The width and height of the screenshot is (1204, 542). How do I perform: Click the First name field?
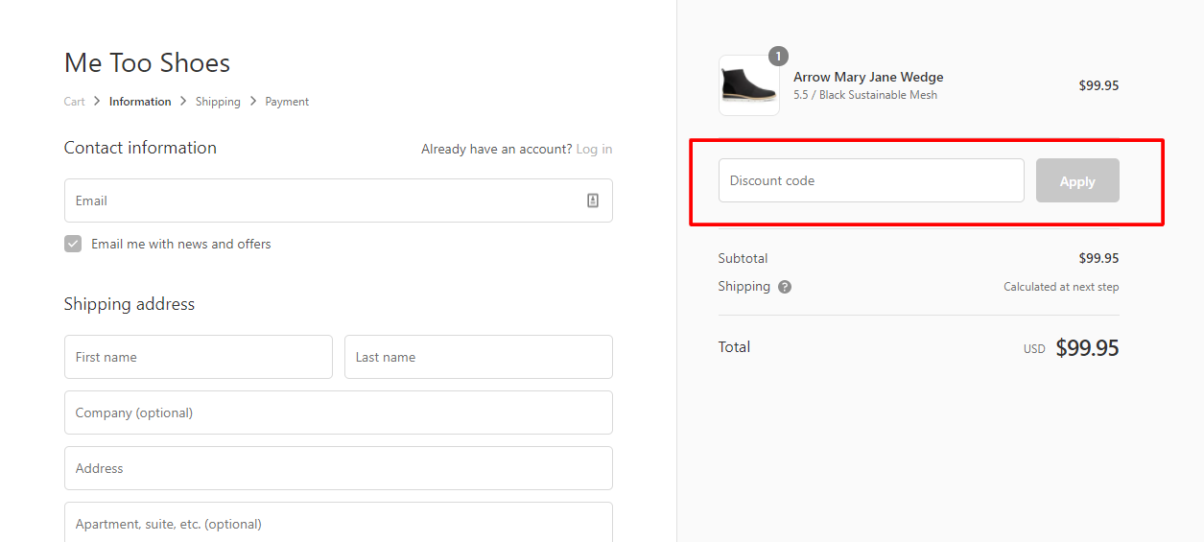199,357
